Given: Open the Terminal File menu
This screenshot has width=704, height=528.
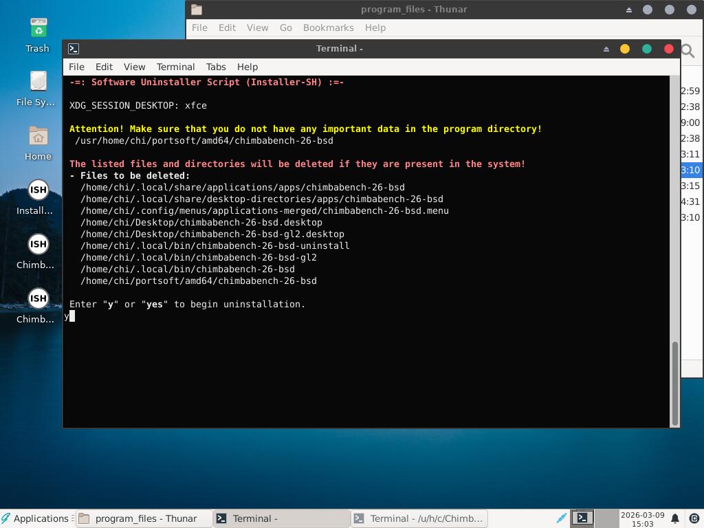Looking at the screenshot, I should pyautogui.click(x=76, y=67).
